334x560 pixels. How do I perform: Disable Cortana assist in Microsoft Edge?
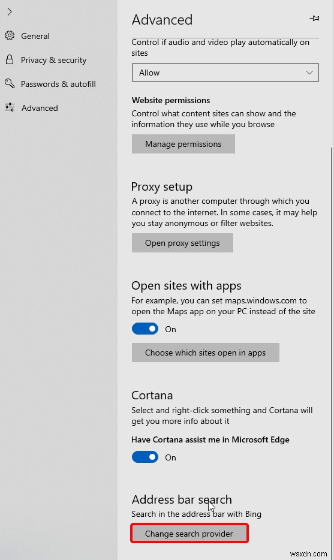click(145, 457)
